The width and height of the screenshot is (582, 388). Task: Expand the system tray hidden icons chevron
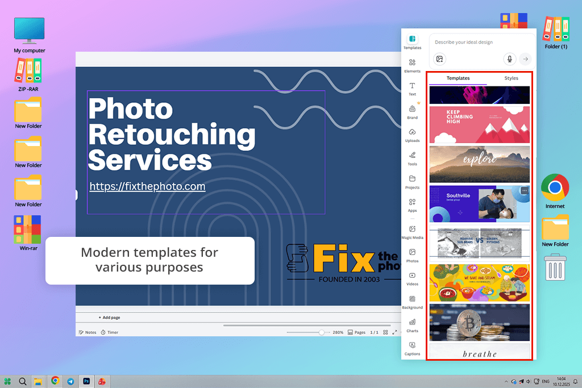pyautogui.click(x=506, y=382)
